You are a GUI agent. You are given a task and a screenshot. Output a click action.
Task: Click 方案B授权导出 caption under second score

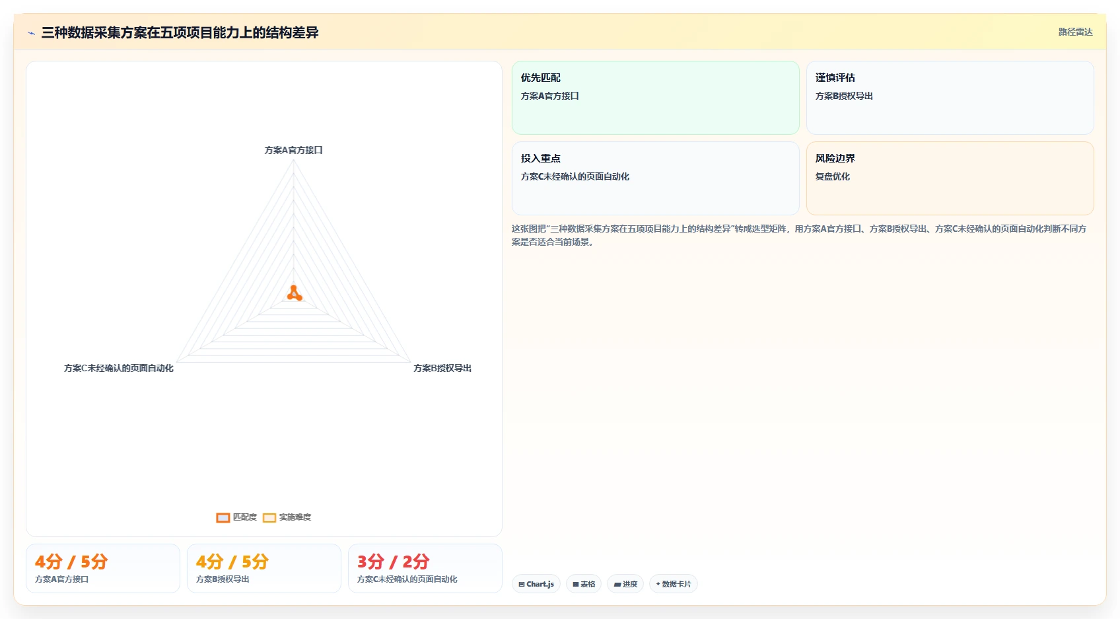(223, 579)
